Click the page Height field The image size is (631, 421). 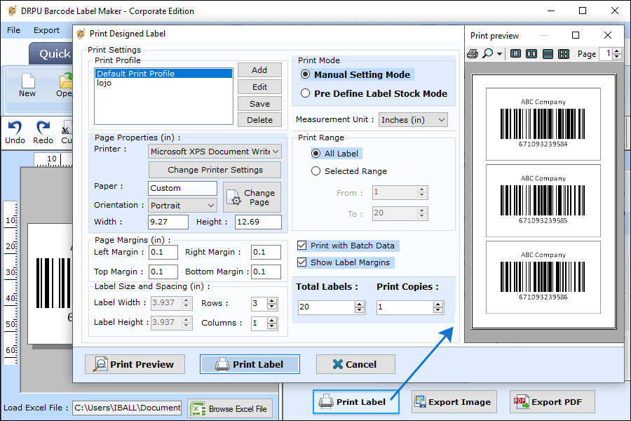tap(258, 222)
